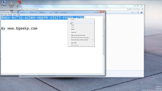
Task: Click the horizontal scrollbar left arrow in Notepad
Action: pyautogui.click(x=2, y=74)
